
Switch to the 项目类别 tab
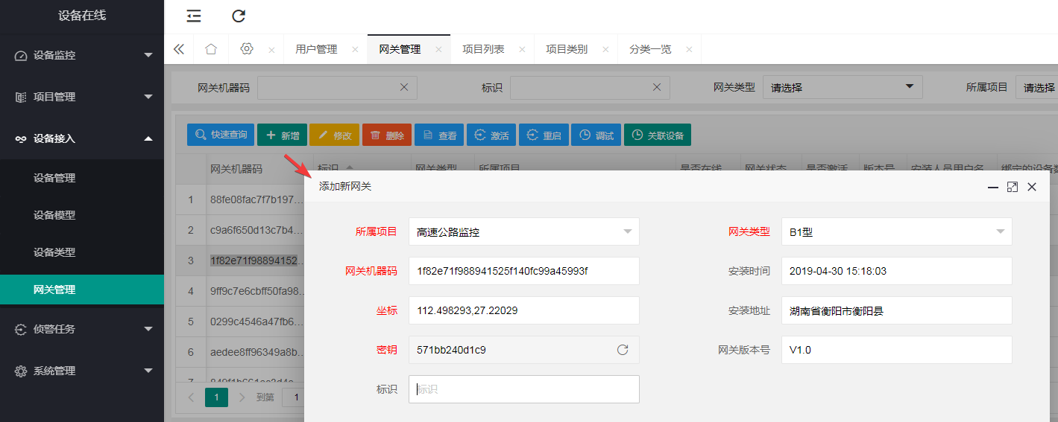point(567,49)
